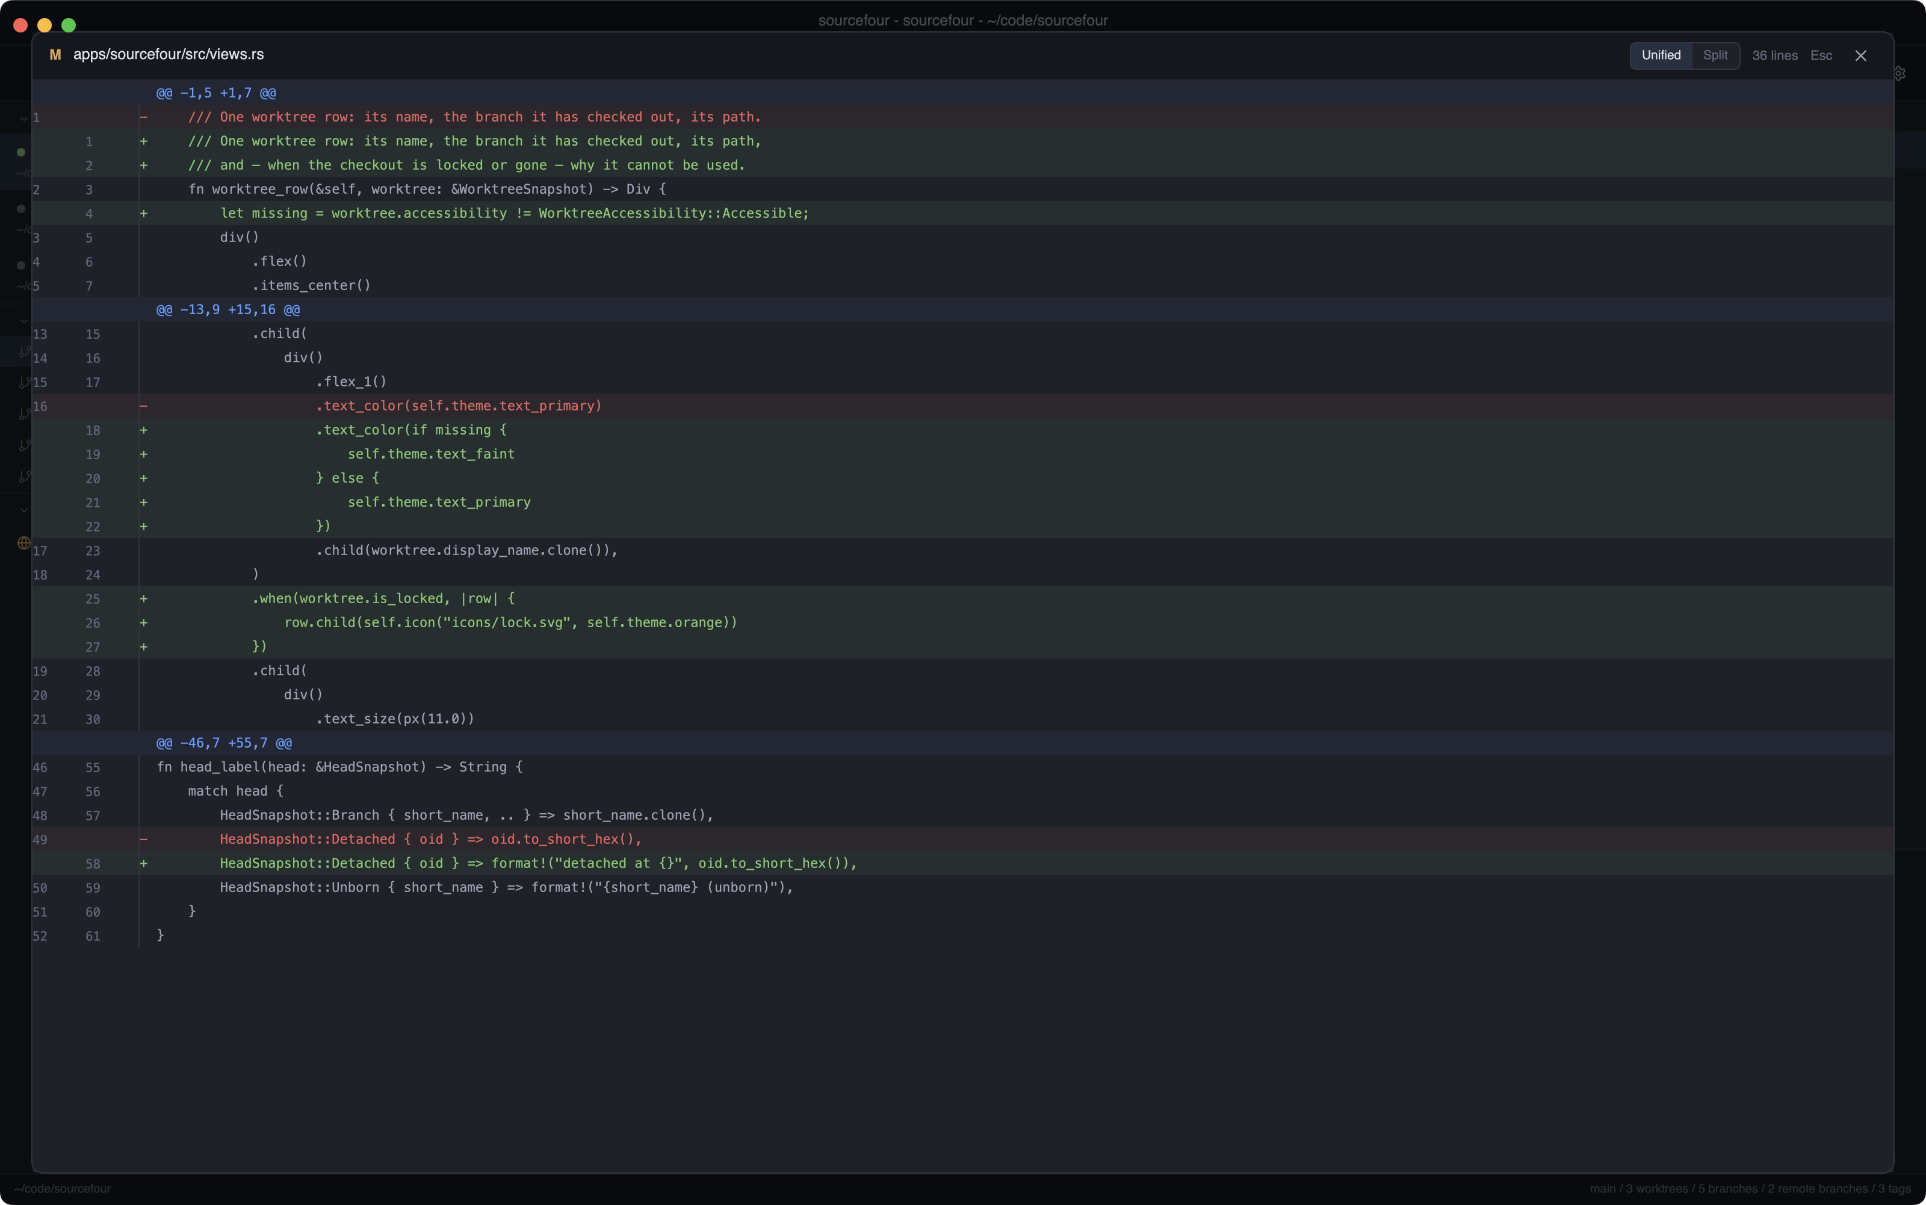
Task: Open settings gear behind the diff panel
Action: pyautogui.click(x=1901, y=73)
